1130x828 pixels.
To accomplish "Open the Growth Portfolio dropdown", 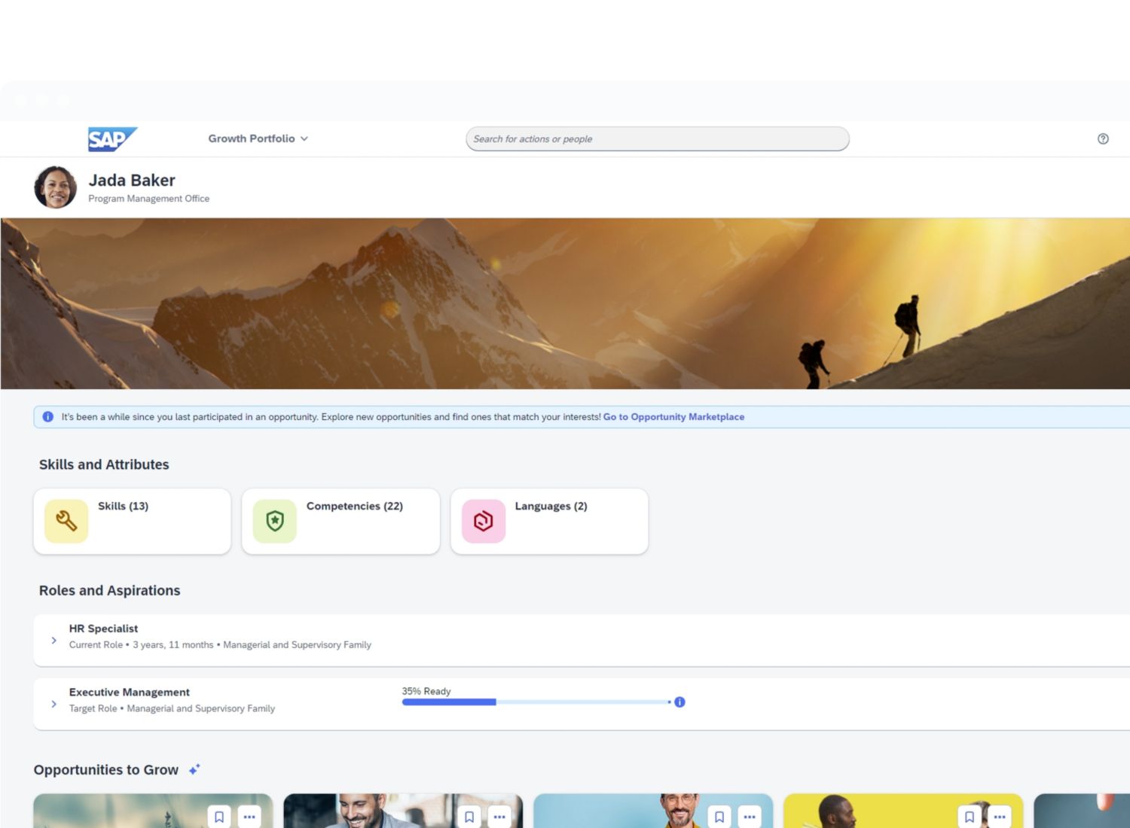I will [258, 139].
